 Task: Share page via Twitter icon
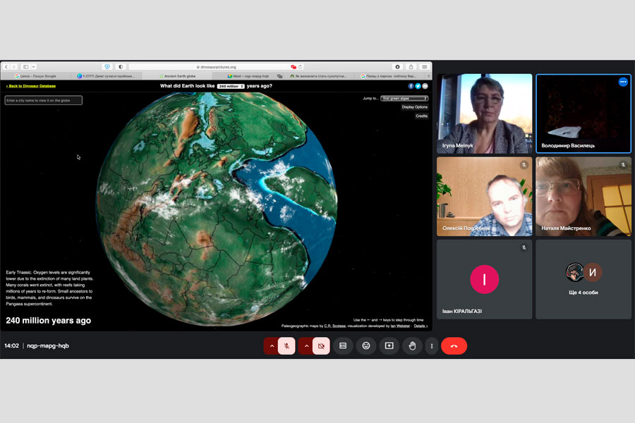[x=418, y=86]
